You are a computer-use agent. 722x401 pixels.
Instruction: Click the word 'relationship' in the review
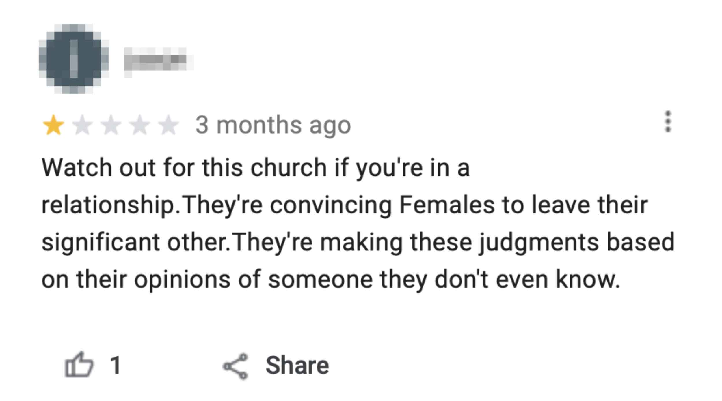(x=108, y=205)
